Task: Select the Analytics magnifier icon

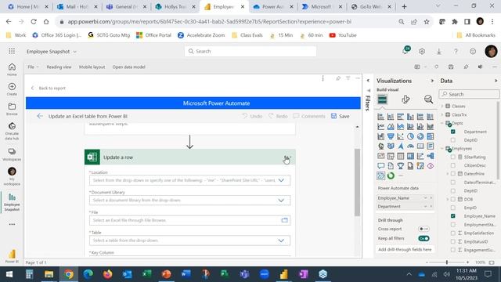Action: tap(428, 99)
